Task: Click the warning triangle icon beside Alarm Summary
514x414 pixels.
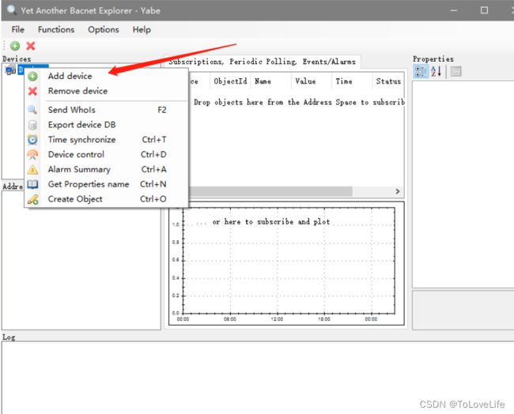Action: pos(32,169)
